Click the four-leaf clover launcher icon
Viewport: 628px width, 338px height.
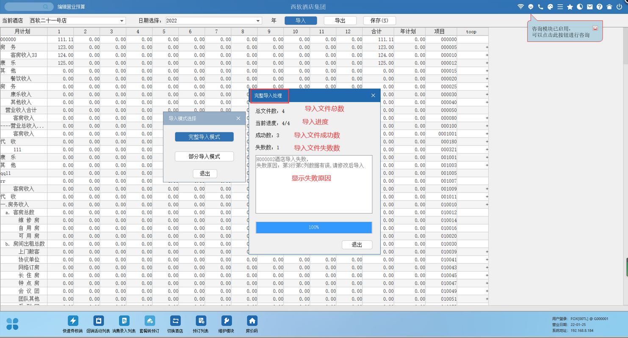pyautogui.click(x=12, y=324)
